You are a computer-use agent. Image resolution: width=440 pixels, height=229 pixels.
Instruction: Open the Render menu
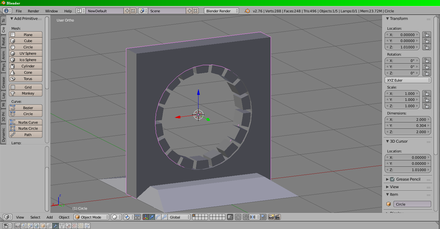tap(34, 11)
